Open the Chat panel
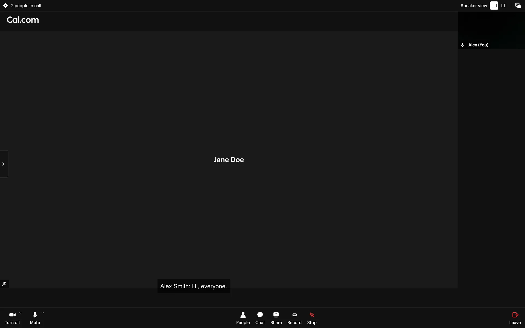The width and height of the screenshot is (525, 328). coord(260,318)
